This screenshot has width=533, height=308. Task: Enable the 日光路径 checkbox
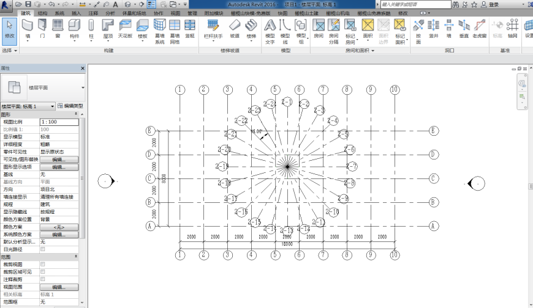pyautogui.click(x=42, y=249)
